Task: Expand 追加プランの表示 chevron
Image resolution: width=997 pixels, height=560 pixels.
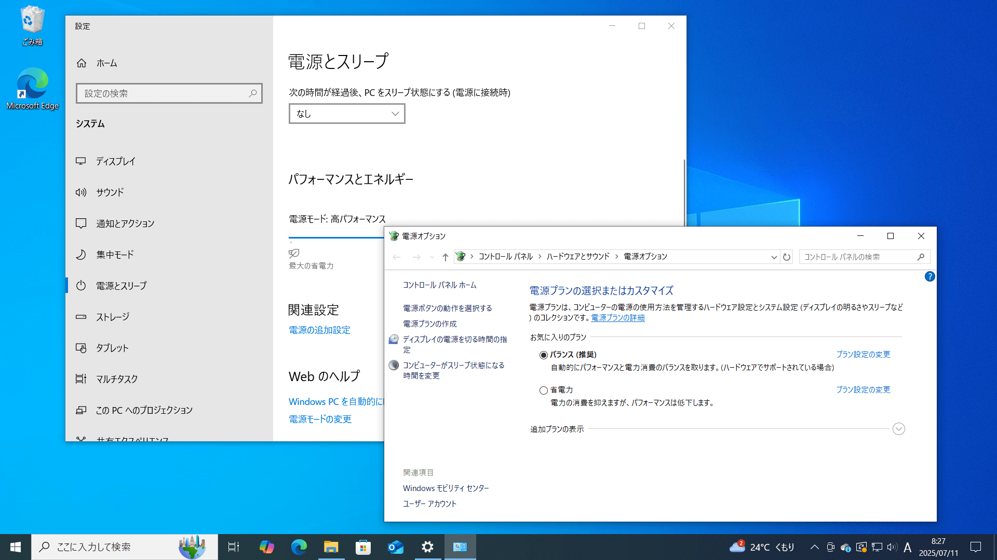Action: point(898,429)
